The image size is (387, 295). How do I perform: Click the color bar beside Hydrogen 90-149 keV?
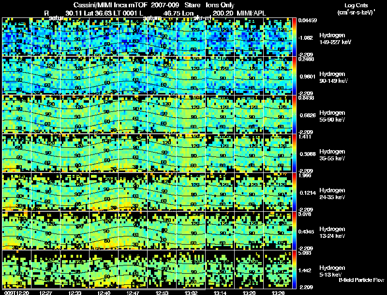pos(294,76)
